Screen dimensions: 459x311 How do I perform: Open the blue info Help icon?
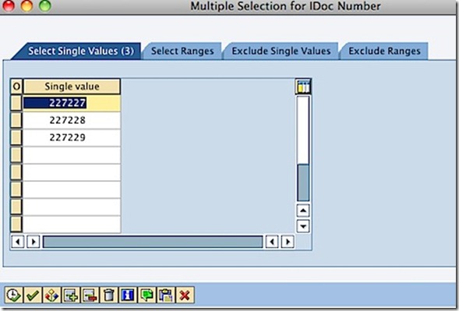tap(128, 295)
